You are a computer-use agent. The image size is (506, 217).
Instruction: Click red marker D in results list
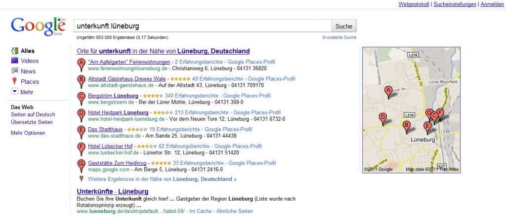pos(82,115)
